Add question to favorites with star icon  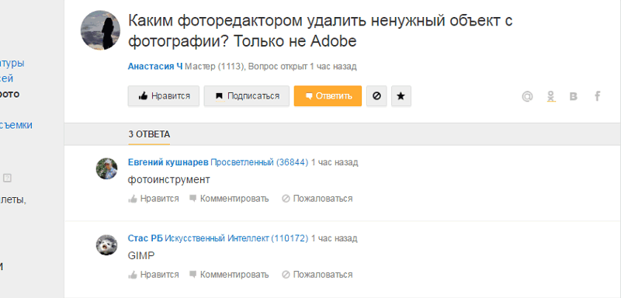click(x=401, y=96)
